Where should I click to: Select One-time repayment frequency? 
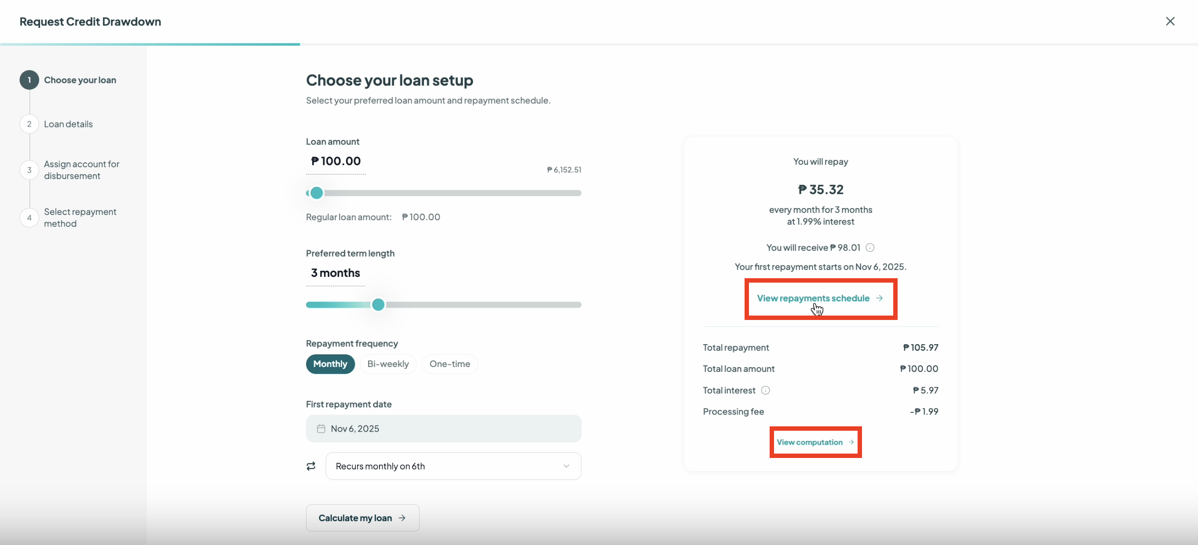[450, 364]
